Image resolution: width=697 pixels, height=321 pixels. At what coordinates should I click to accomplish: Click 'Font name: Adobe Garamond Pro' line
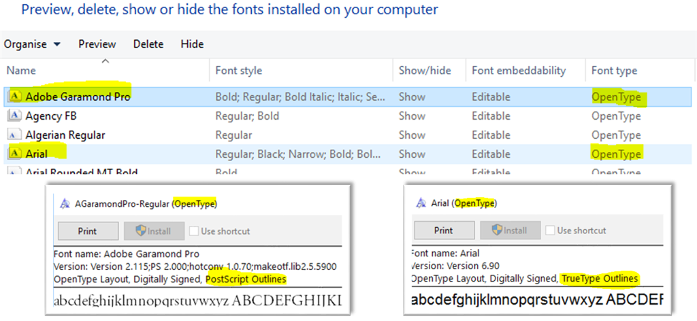coord(127,254)
